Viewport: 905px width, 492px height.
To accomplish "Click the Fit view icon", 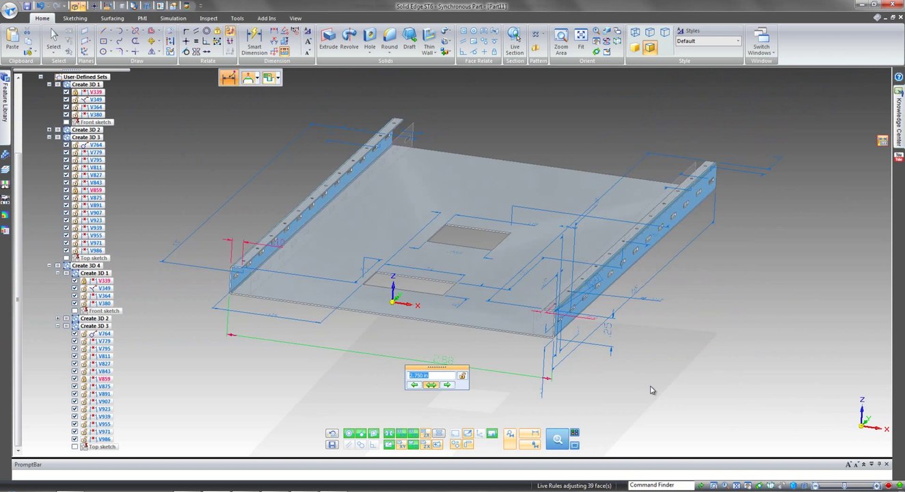I will click(x=581, y=39).
